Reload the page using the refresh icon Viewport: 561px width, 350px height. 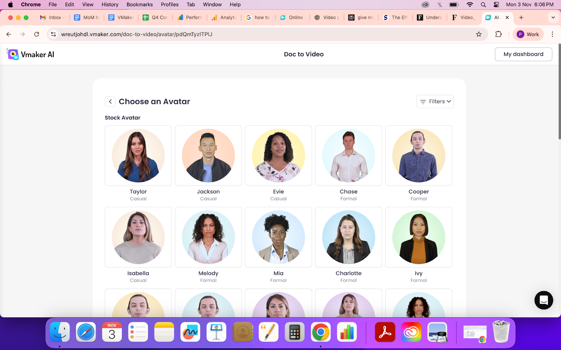[36, 34]
